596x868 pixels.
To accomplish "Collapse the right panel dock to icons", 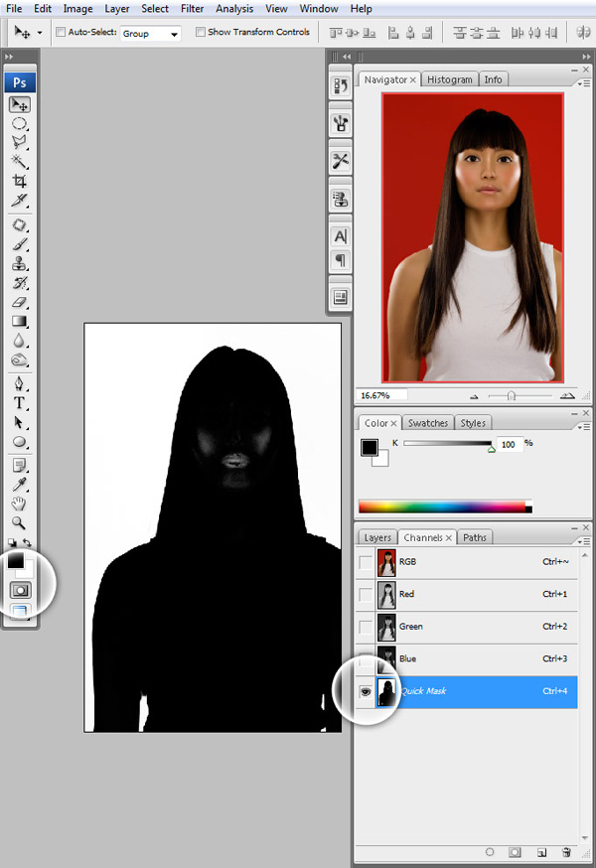I will 587,57.
